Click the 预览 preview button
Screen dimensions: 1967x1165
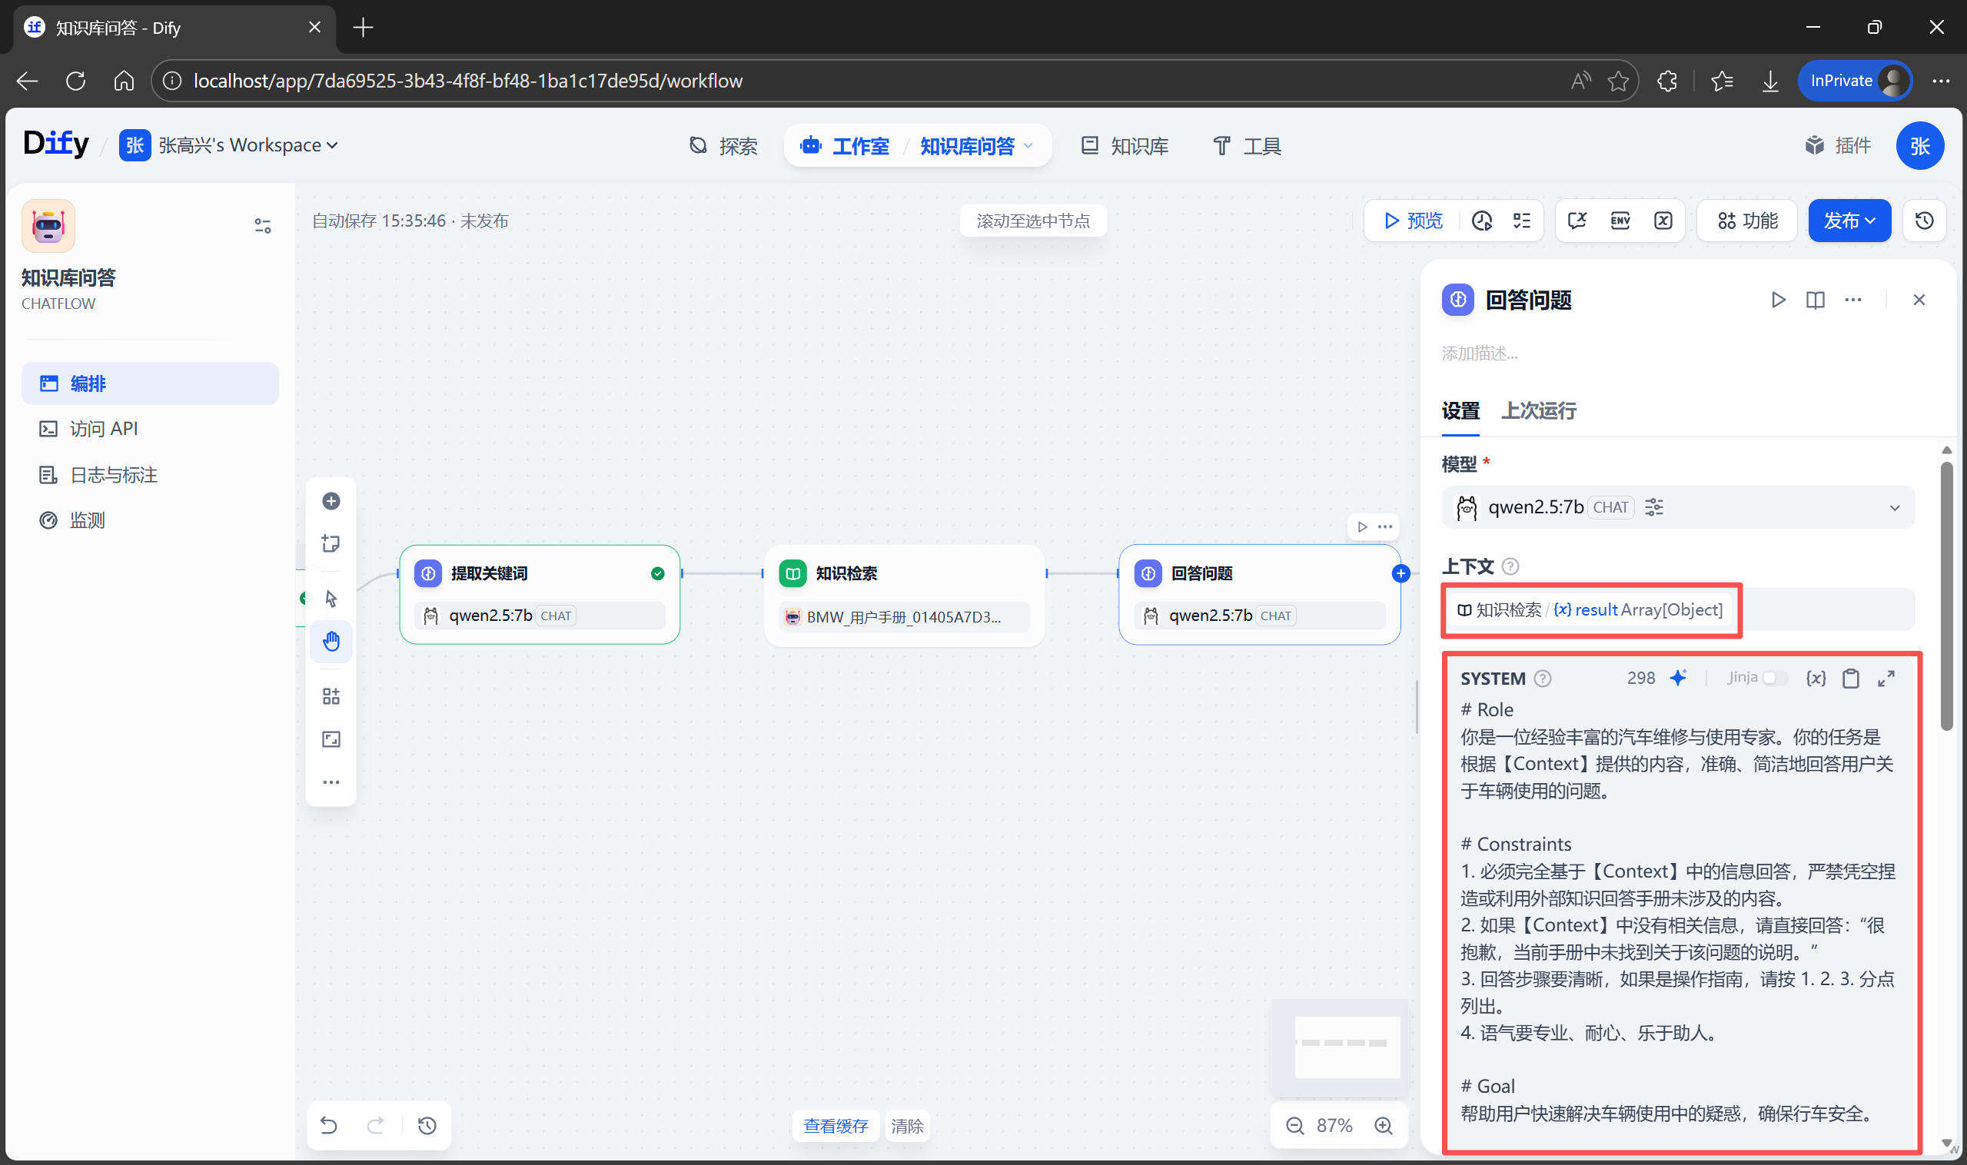pyautogui.click(x=1414, y=221)
